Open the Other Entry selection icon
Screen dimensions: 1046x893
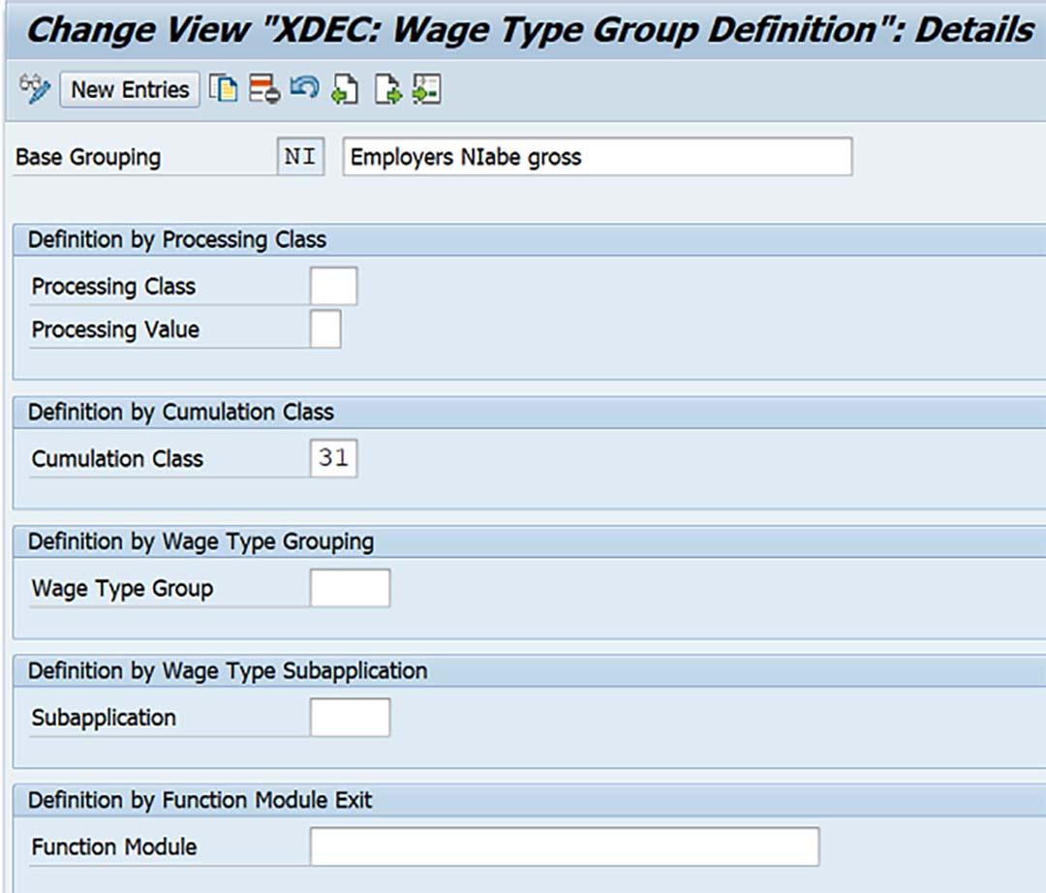pyautogui.click(x=426, y=89)
